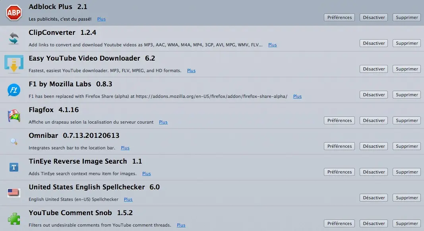The width and height of the screenshot is (424, 231).
Task: Click the YouTube Comment Snob puzzle icon
Action: [14, 218]
